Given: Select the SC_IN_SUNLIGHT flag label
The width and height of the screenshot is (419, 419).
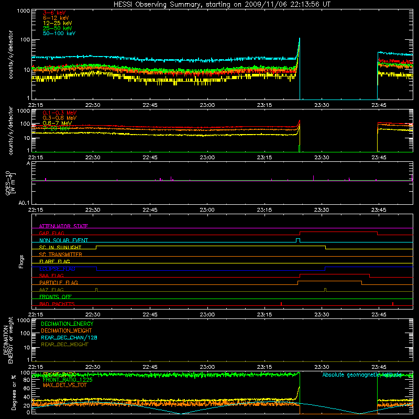Looking at the screenshot, I should (x=60, y=247).
